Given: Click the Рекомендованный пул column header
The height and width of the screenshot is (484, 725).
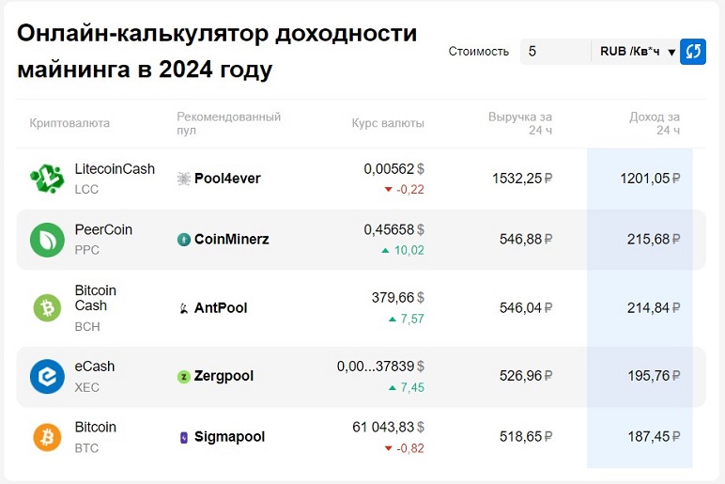Looking at the screenshot, I should point(228,123).
